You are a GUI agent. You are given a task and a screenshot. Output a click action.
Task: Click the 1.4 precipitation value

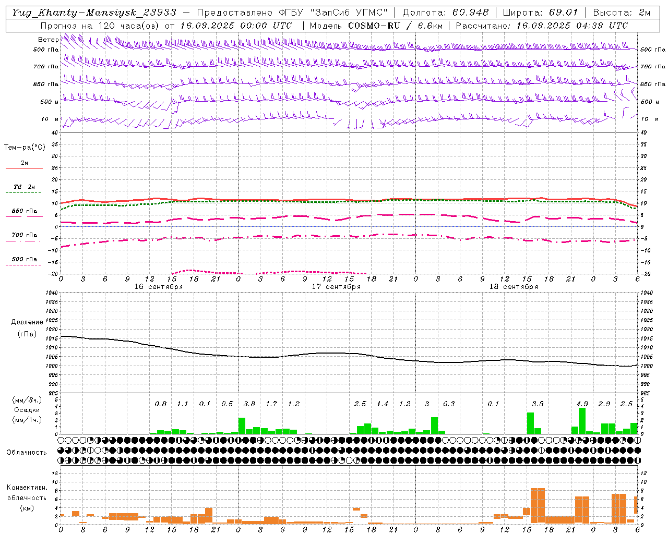point(383,404)
